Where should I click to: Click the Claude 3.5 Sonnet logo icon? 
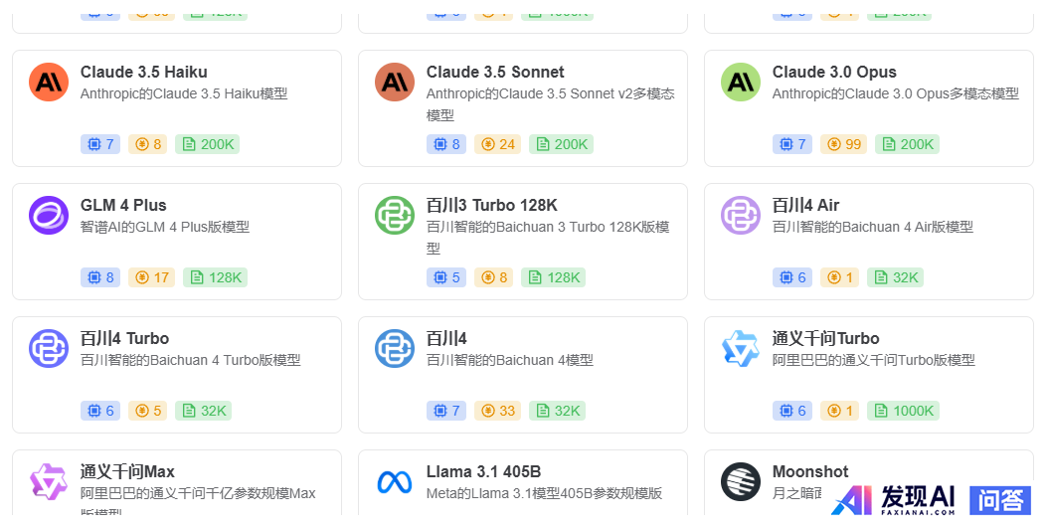[x=395, y=83]
